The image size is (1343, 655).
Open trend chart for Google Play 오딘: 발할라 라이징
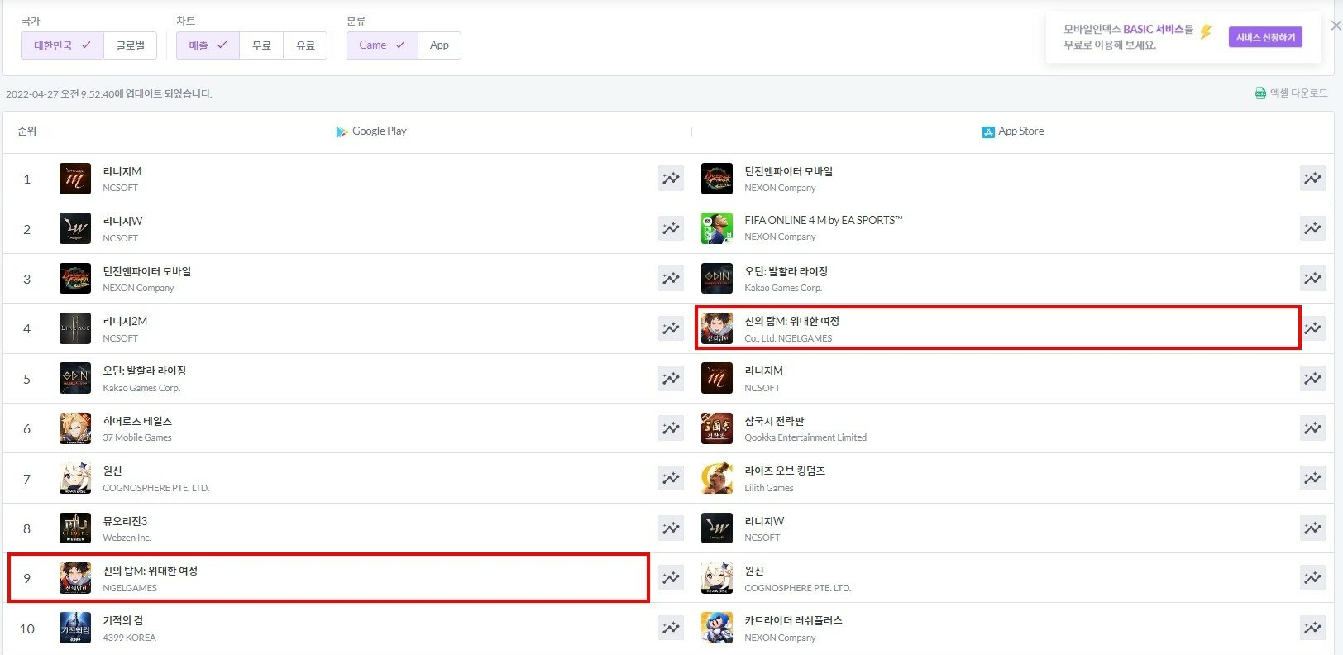click(x=671, y=378)
